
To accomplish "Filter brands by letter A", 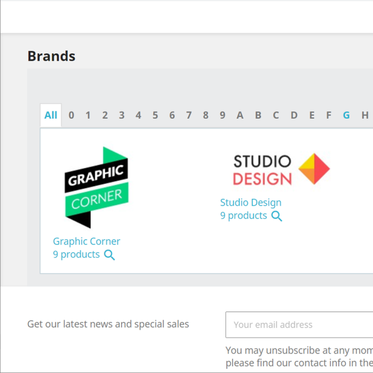I will point(240,115).
